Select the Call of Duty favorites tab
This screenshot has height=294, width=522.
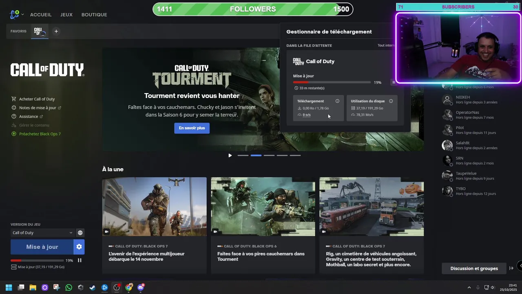40,31
